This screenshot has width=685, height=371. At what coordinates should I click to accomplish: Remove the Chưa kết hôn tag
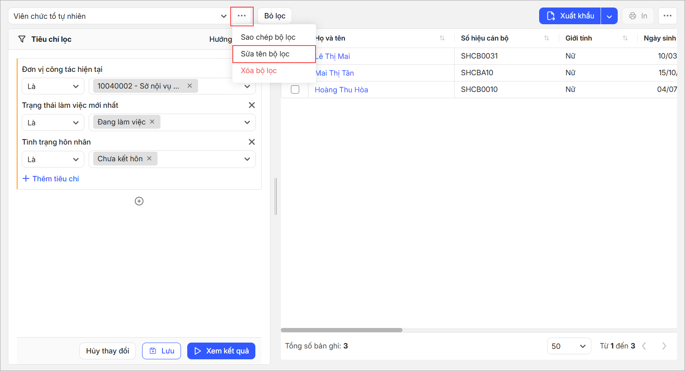click(149, 159)
